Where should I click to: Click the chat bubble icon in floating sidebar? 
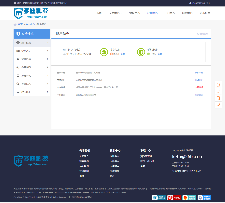218,91
